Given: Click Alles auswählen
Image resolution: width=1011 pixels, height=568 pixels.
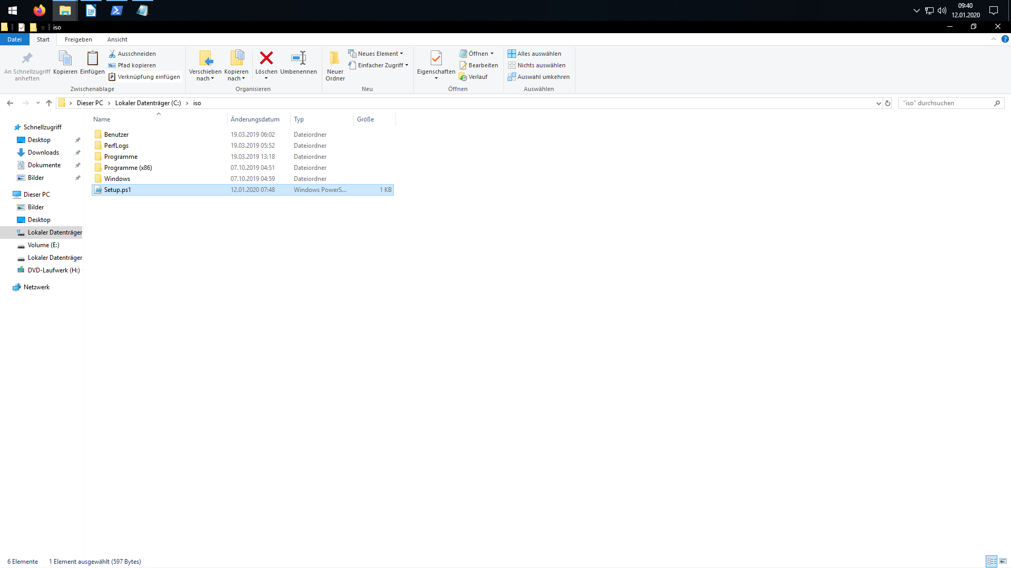Looking at the screenshot, I should (534, 54).
